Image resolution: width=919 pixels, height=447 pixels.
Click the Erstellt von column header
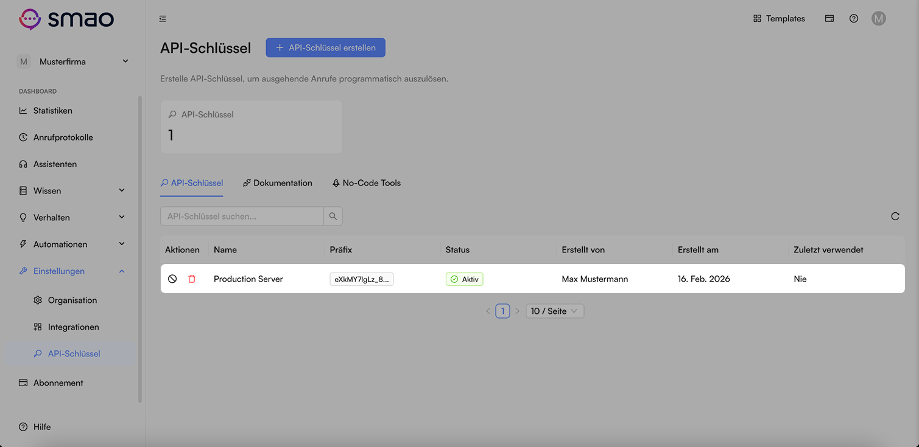(x=583, y=250)
